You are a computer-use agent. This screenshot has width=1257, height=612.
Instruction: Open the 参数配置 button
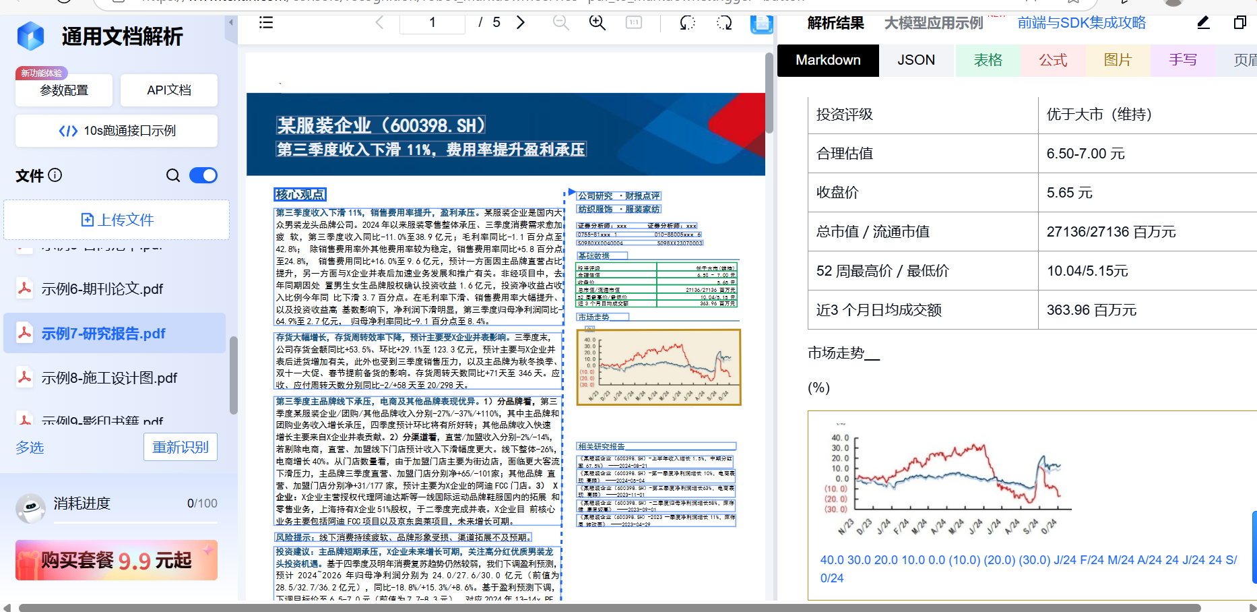coord(64,90)
